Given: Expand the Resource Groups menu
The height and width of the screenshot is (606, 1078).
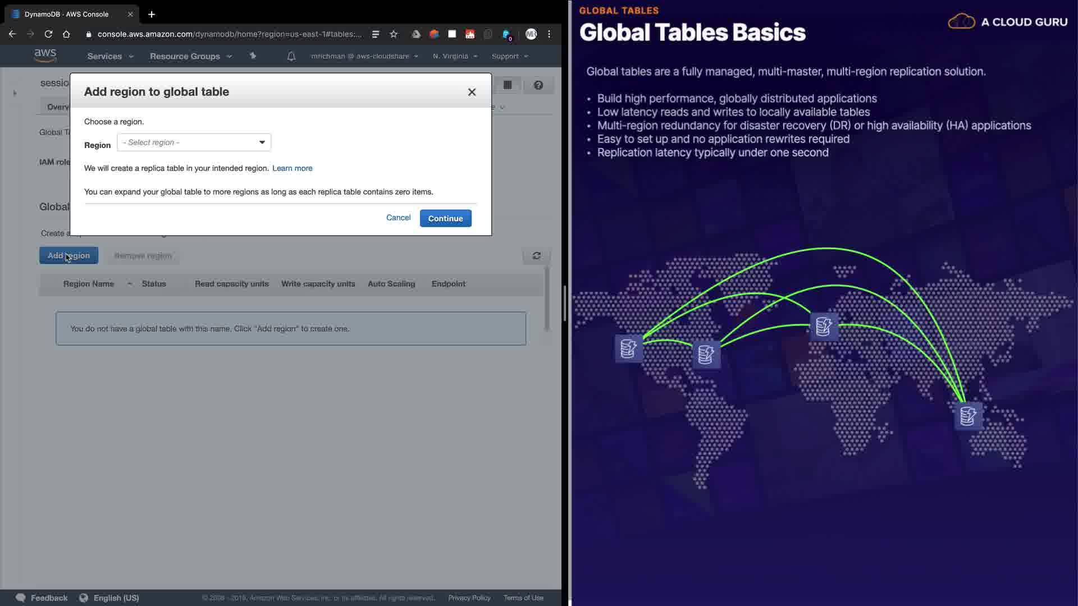Looking at the screenshot, I should click(x=190, y=56).
